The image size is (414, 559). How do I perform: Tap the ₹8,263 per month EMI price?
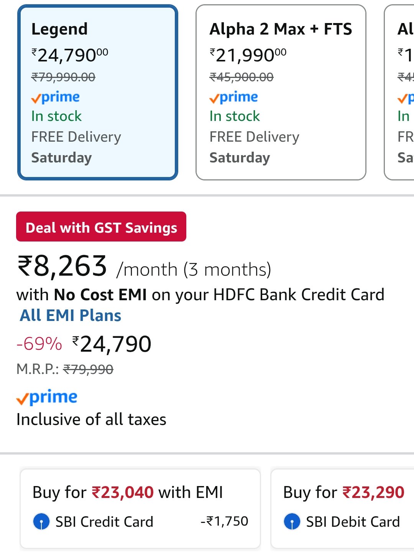tap(62, 266)
